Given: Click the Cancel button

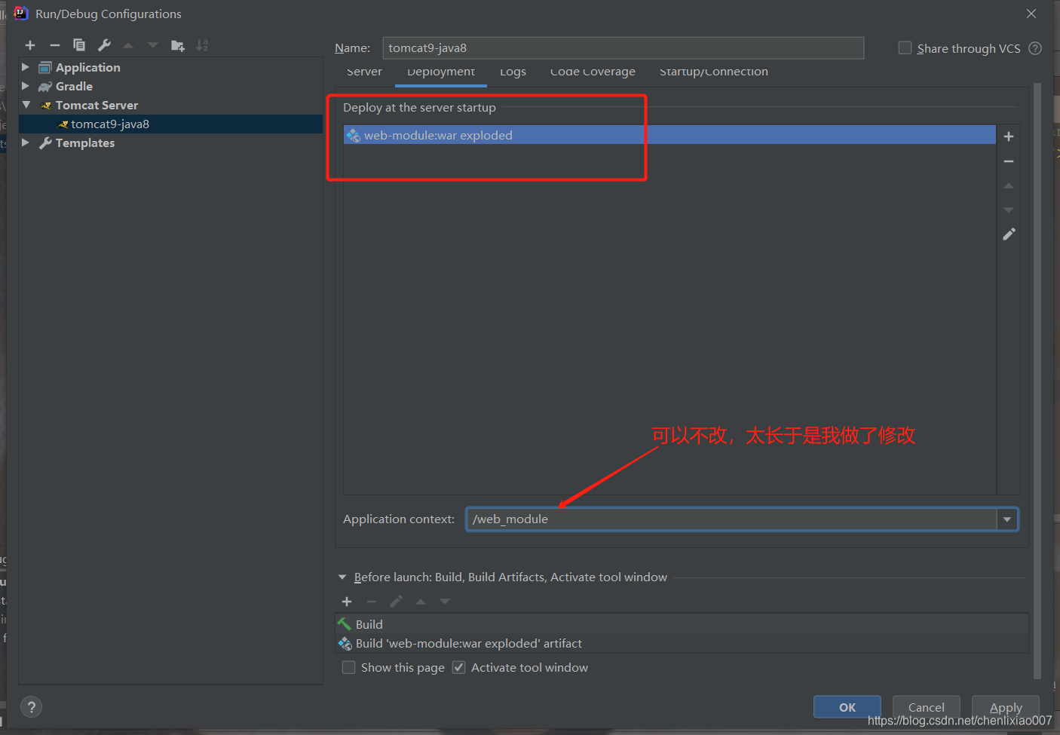Looking at the screenshot, I should point(927,707).
